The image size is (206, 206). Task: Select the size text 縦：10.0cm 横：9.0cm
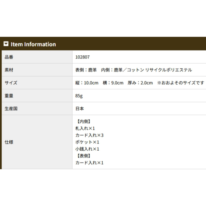pyautogui.click(x=99, y=83)
